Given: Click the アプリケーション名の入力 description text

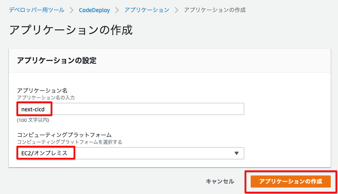Looking at the screenshot, I should (x=45, y=98).
